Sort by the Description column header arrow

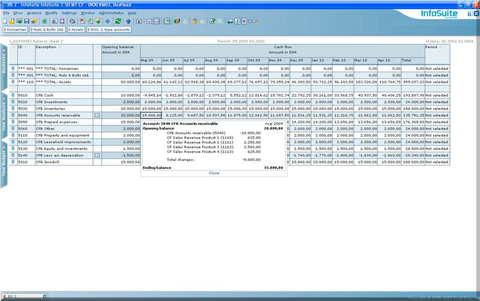59,47
